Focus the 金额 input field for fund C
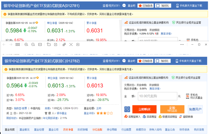The height and width of the screenshot is (134, 209). (x=157, y=96)
